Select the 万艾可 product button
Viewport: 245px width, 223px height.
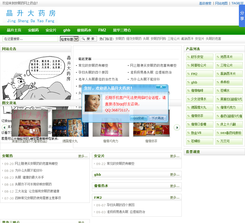[x=229, y=141]
